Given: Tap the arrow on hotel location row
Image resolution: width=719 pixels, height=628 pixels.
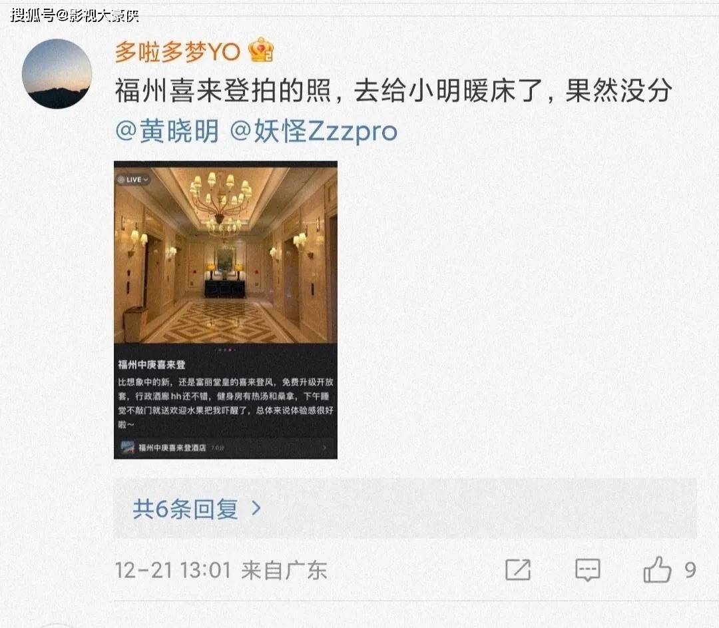Looking at the screenshot, I should tap(325, 448).
